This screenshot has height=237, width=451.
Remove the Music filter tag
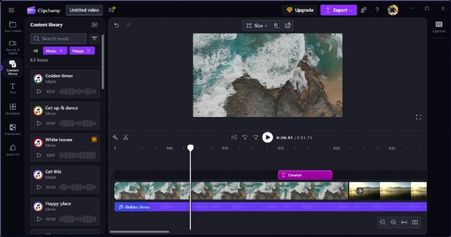pyautogui.click(x=61, y=51)
